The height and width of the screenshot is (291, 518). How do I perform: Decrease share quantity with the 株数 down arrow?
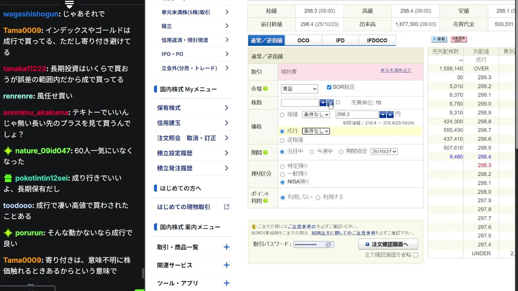tap(323, 103)
